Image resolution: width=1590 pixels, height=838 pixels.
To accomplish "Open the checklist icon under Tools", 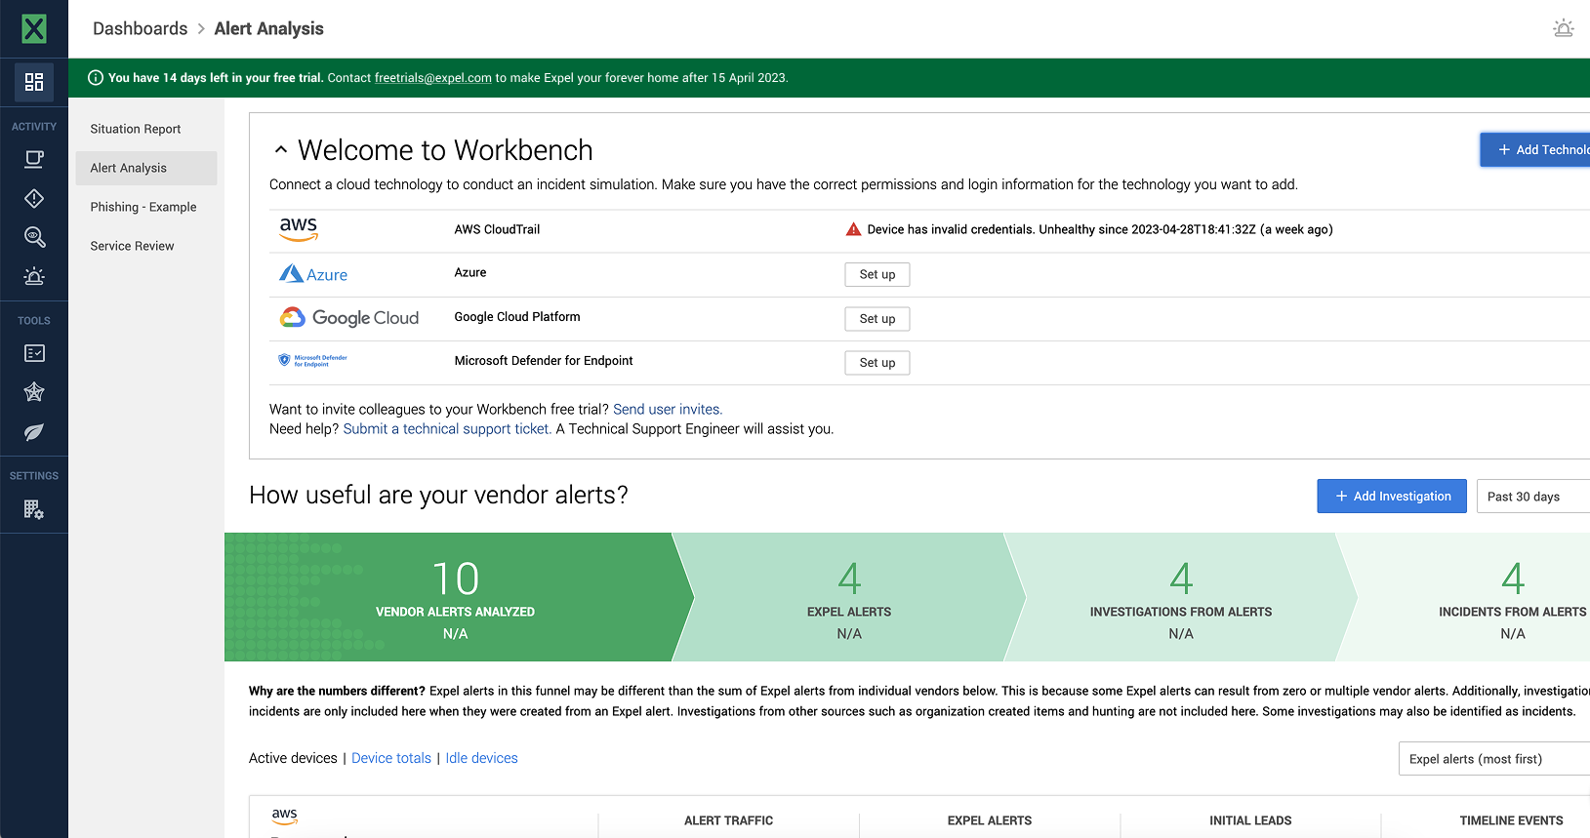I will click(34, 353).
